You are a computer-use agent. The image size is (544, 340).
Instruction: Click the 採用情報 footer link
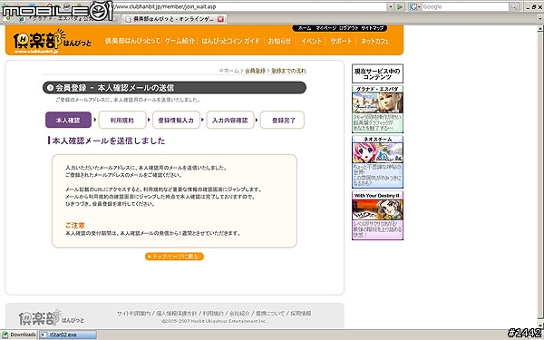click(x=301, y=314)
